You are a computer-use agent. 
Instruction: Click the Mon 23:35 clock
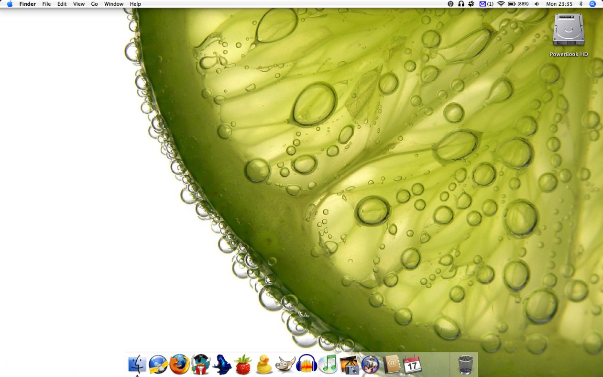point(559,4)
